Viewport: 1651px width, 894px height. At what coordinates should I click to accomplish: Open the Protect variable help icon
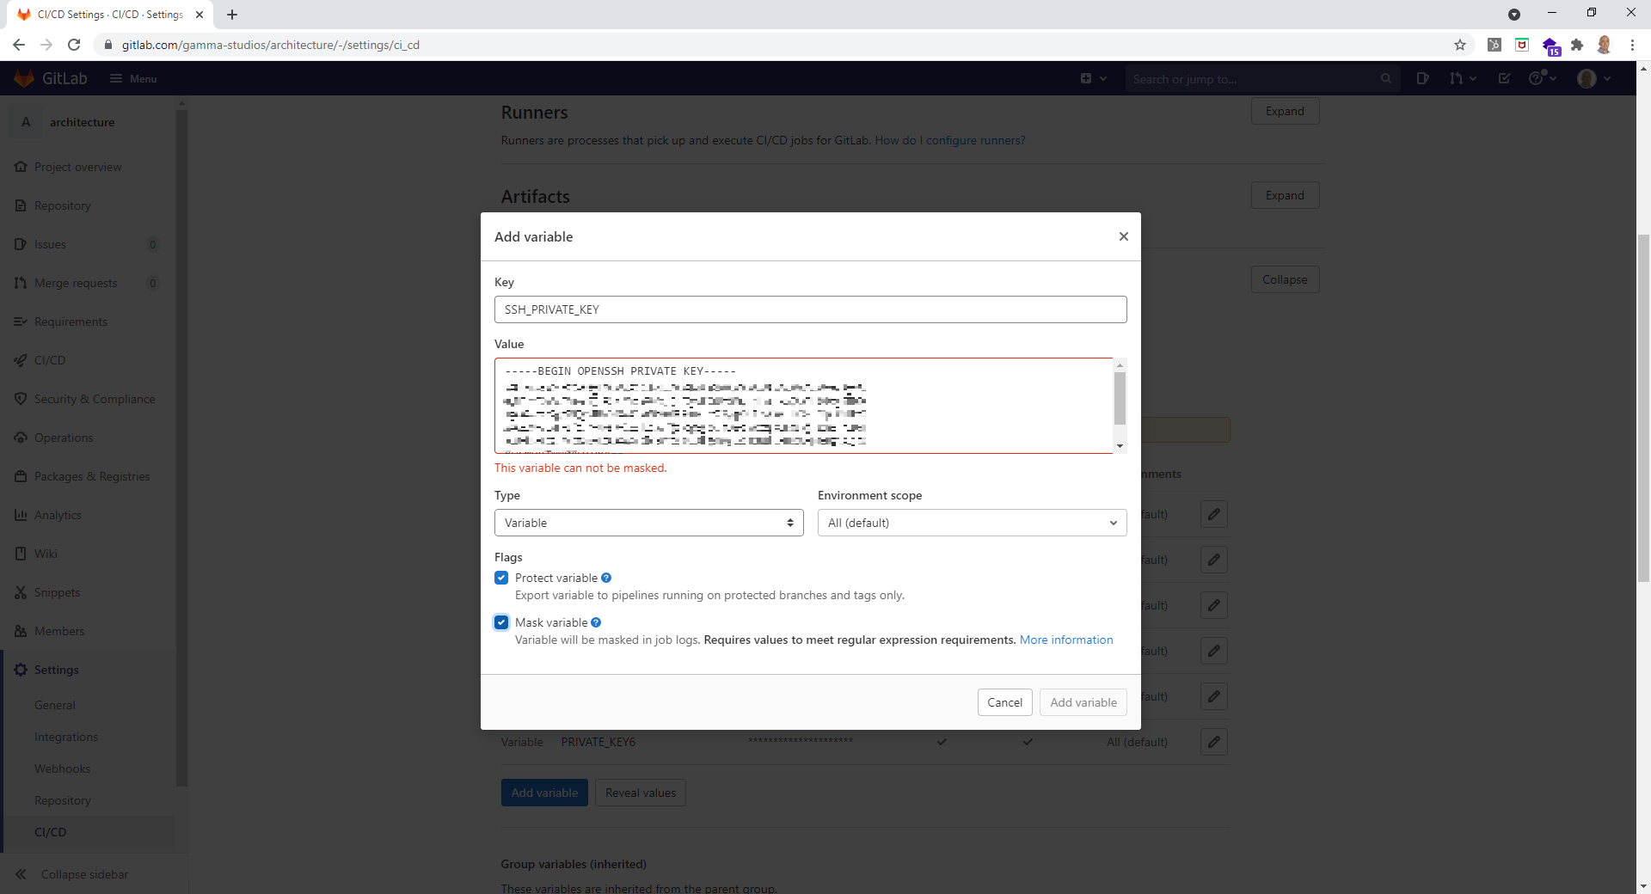click(606, 578)
